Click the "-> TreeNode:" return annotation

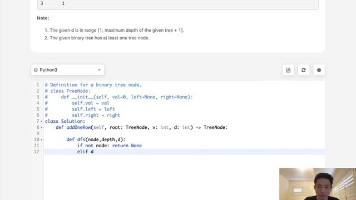(x=211, y=127)
